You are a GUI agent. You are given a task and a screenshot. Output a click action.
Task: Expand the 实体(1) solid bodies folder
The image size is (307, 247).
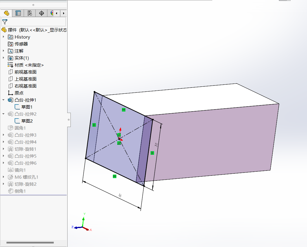coord(3,58)
